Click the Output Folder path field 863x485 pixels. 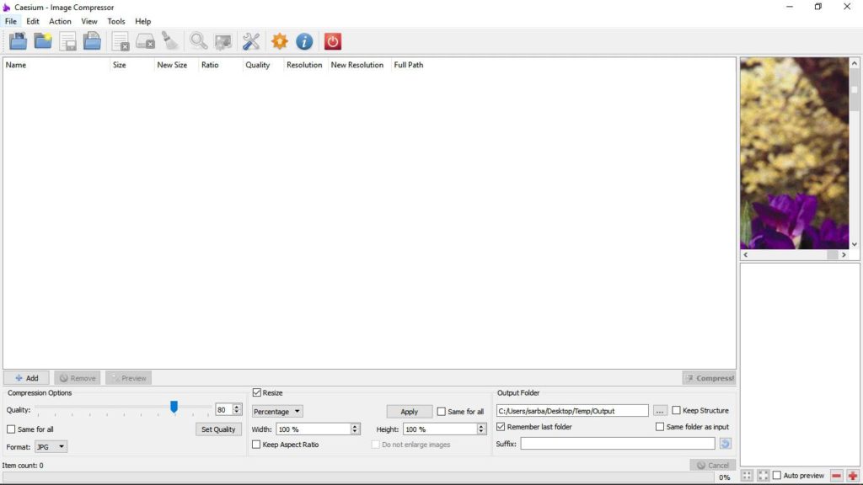tap(572, 411)
